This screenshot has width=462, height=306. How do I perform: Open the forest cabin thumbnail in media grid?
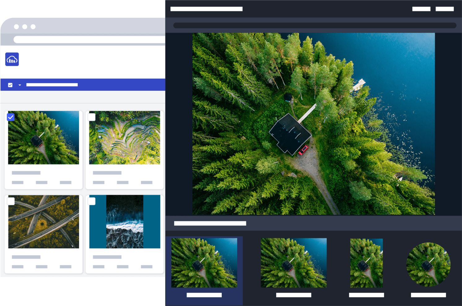point(43,138)
